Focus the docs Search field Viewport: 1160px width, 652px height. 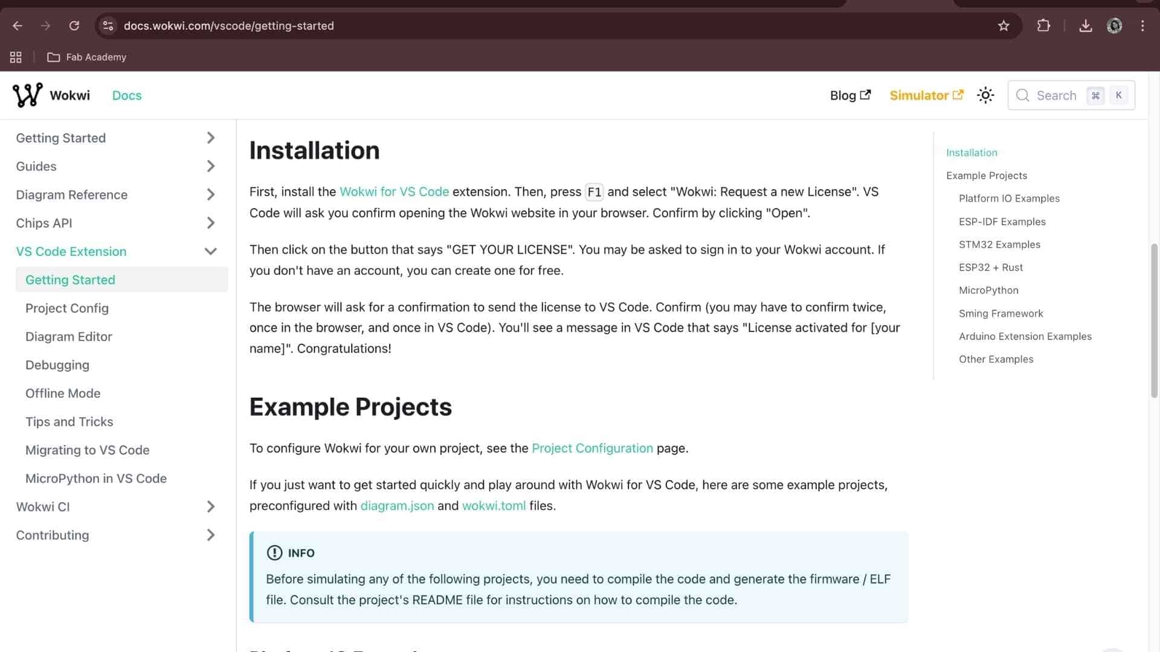pyautogui.click(x=1056, y=95)
